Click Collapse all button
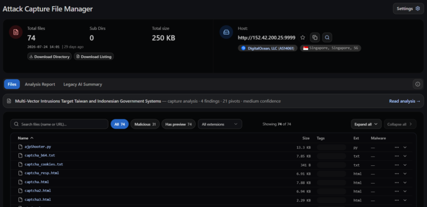The width and height of the screenshot is (427, 207). click(400, 124)
